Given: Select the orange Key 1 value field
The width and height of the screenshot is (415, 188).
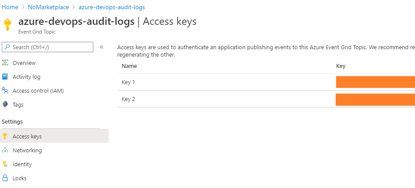Looking at the screenshot, I should click(x=375, y=82).
